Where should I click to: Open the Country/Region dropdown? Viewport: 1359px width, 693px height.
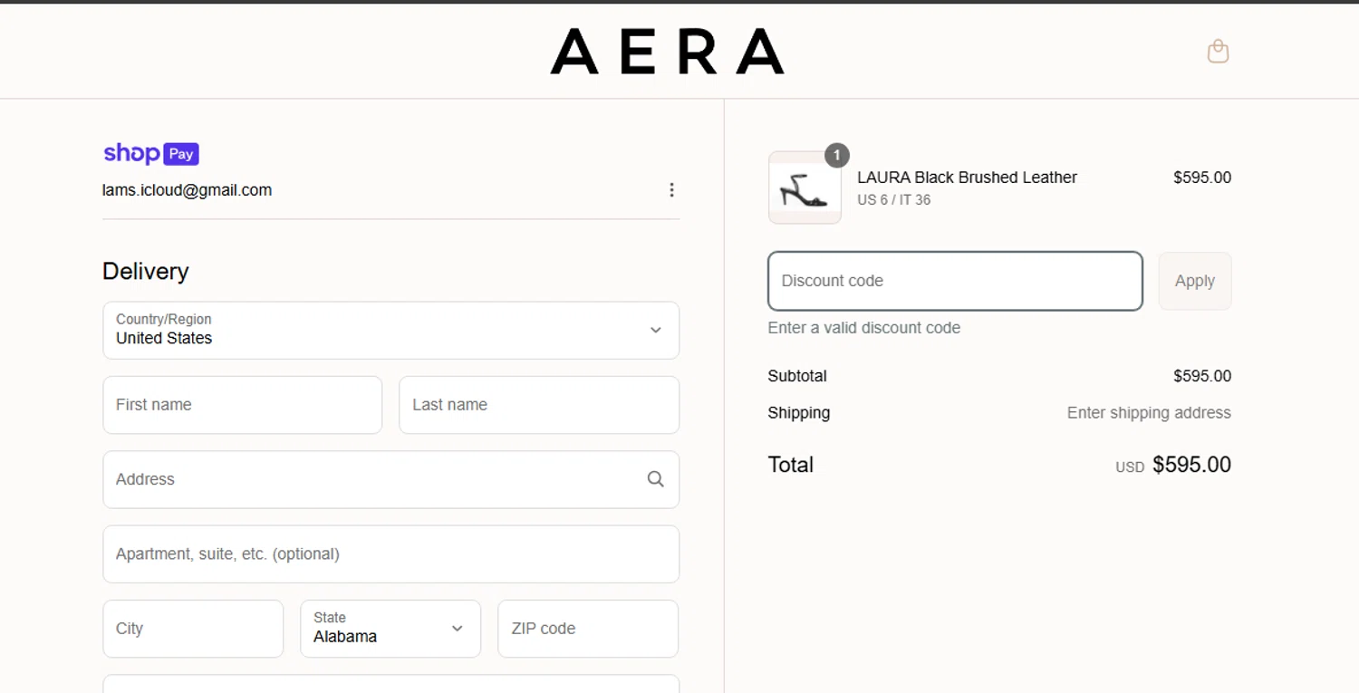point(391,331)
